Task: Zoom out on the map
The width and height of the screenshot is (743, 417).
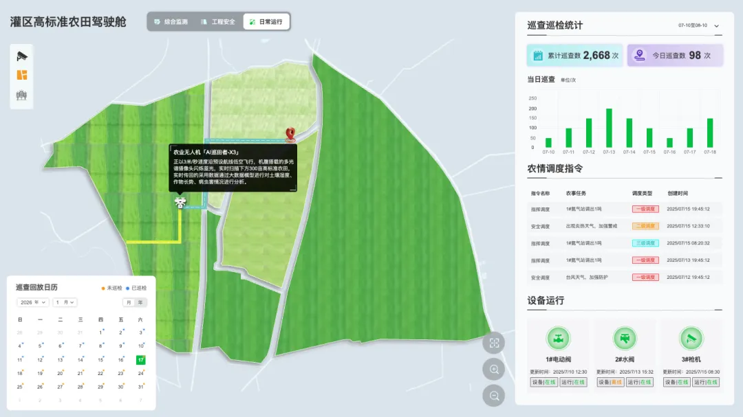Action: [x=494, y=396]
